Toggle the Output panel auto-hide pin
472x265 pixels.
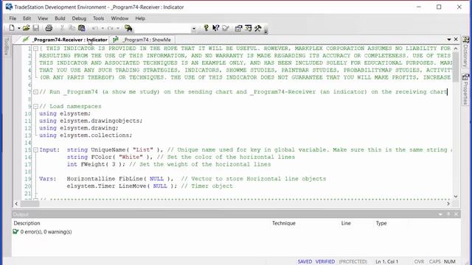coord(448,214)
